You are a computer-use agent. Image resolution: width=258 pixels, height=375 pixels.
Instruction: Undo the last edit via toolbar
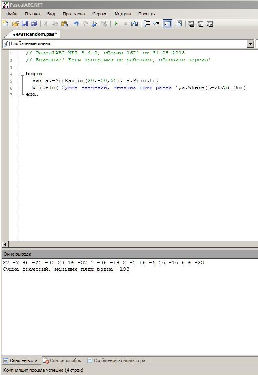point(76,24)
